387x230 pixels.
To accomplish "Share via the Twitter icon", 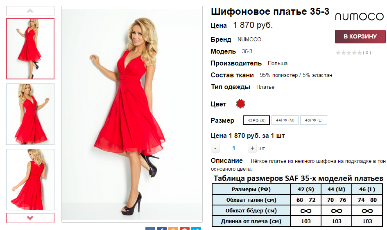I will click(196, 228).
